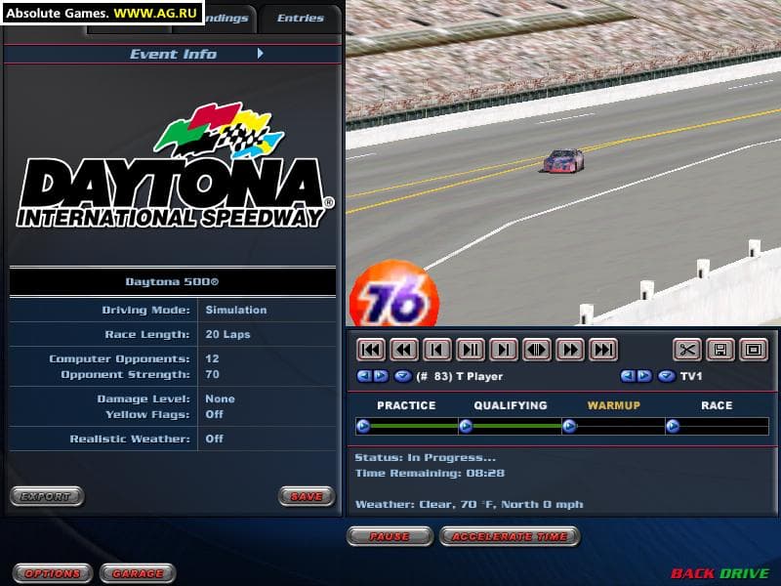
Task: Switch to next camera after TV1
Action: 643,376
